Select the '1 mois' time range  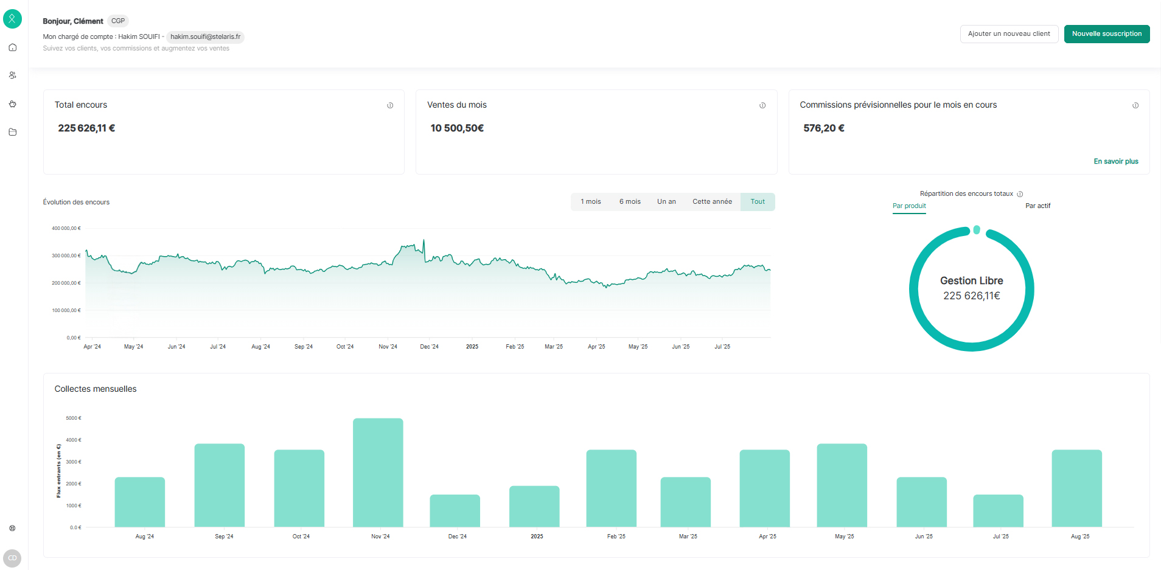point(590,202)
